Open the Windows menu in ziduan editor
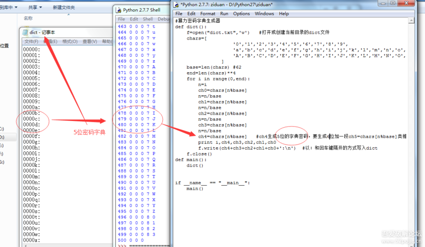This screenshot has height=247, width=425. pyautogui.click(x=264, y=14)
